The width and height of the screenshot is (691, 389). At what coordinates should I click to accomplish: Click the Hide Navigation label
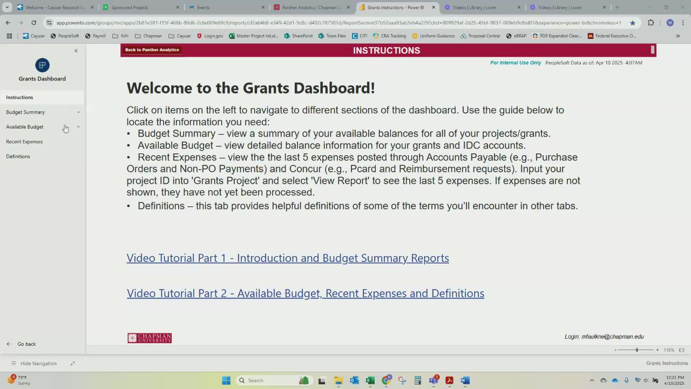(x=38, y=364)
